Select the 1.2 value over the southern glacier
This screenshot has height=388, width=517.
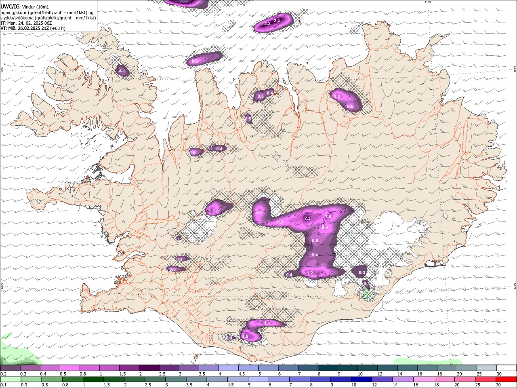(310, 273)
